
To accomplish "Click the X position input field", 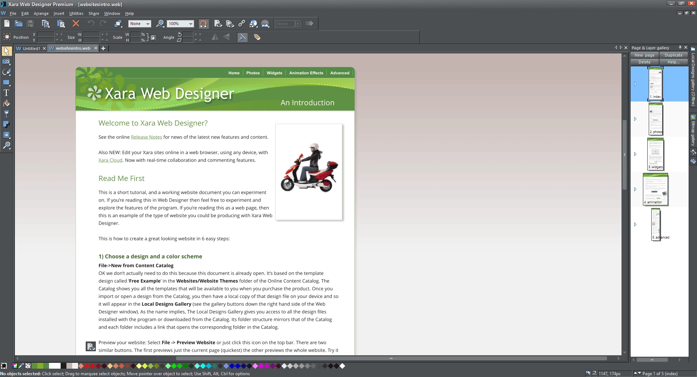I will (46, 34).
